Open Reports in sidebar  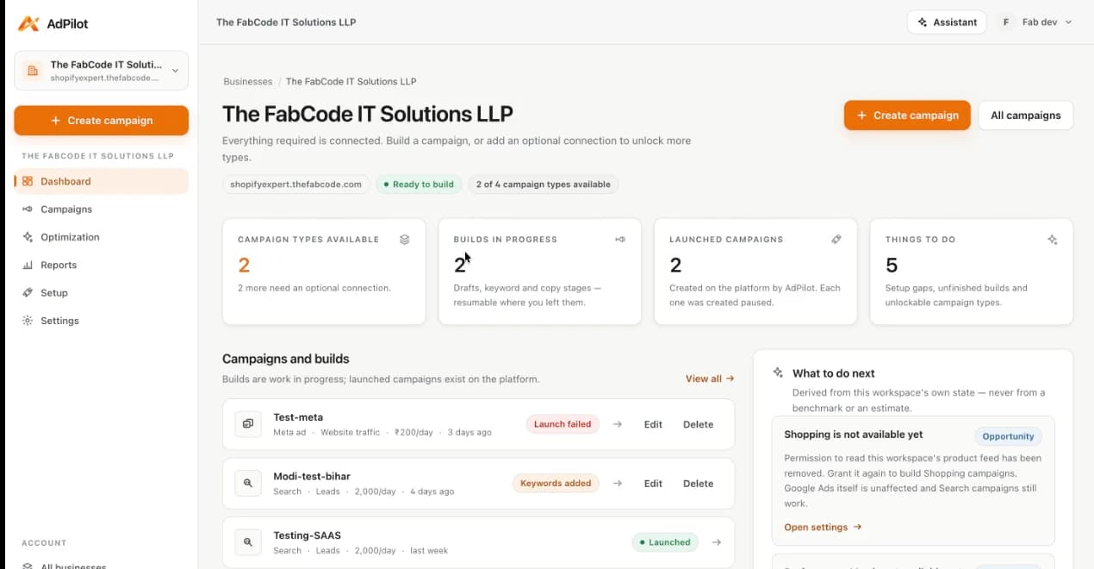101,265
